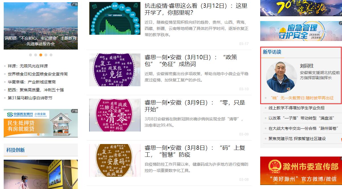Open the headline 睿思一刻•安徽（3月9日）

(x=195, y=106)
